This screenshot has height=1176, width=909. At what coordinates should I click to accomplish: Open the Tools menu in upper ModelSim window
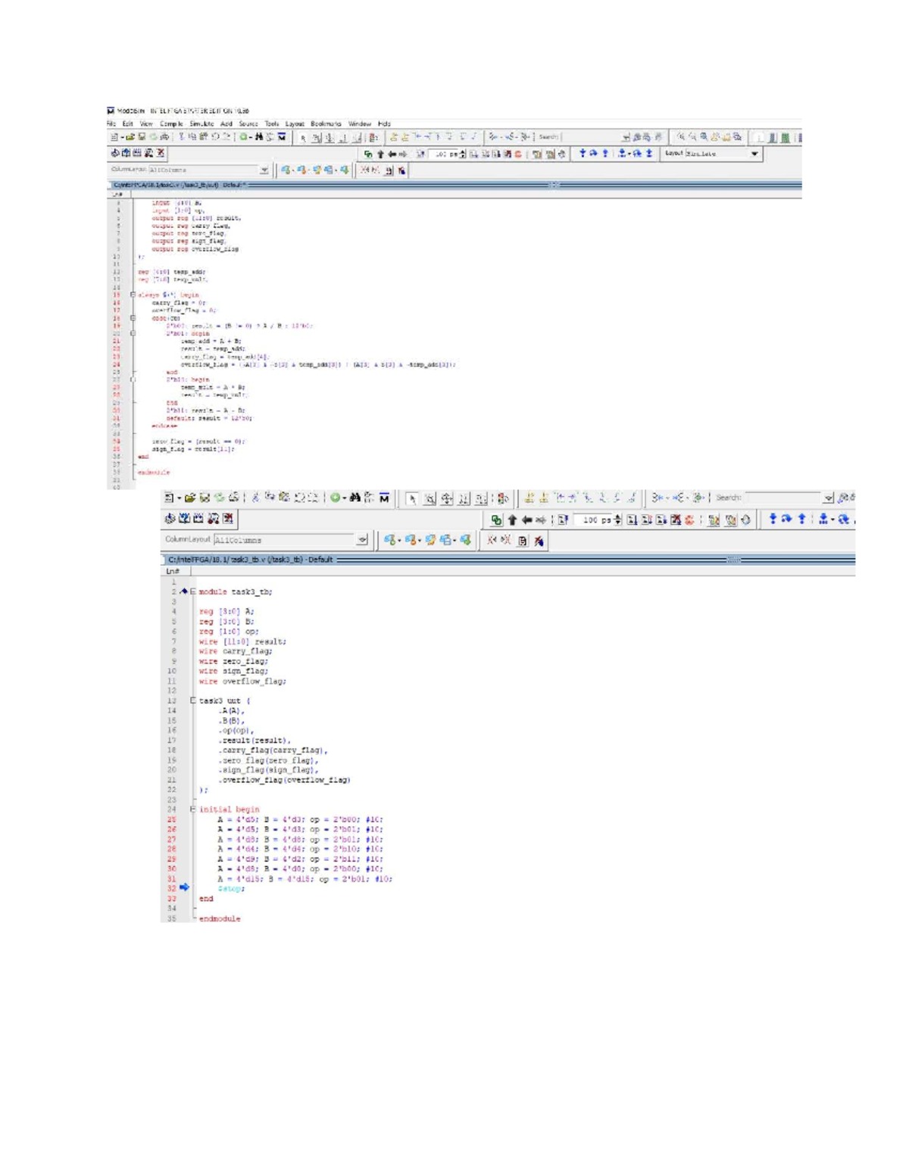point(272,124)
